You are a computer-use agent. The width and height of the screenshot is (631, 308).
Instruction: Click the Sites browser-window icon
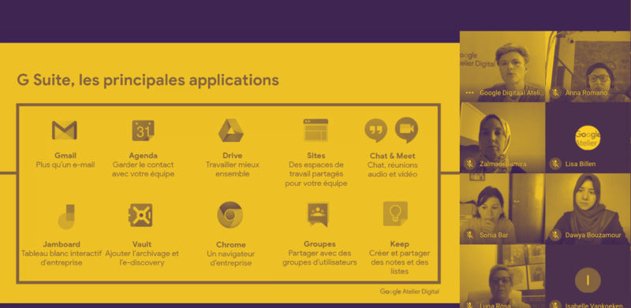click(315, 130)
